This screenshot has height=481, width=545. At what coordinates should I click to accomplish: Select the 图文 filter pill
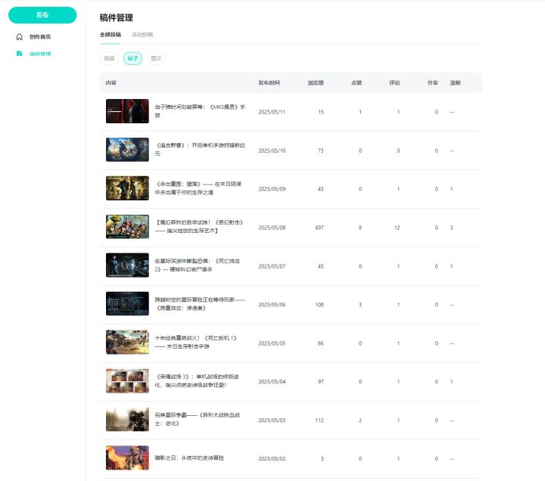pos(156,58)
